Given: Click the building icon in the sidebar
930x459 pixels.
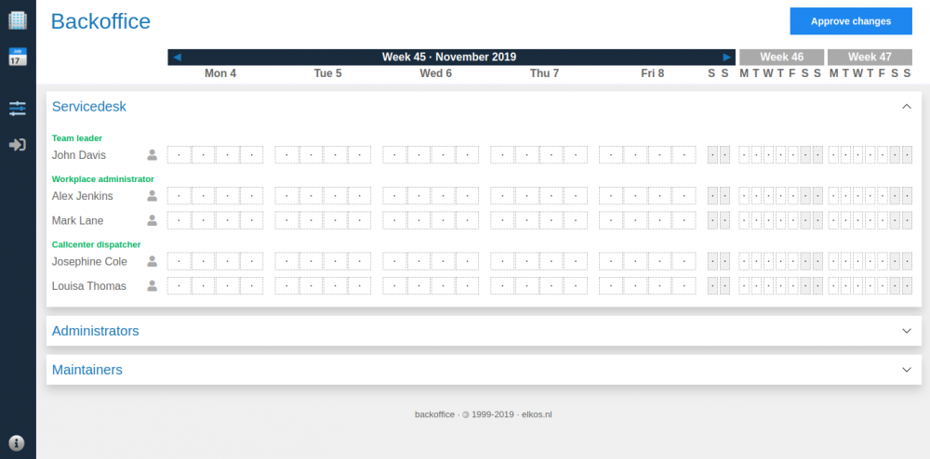Looking at the screenshot, I should click(18, 20).
